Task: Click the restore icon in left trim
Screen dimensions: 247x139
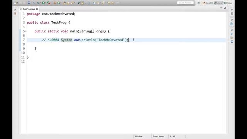Action: pyautogui.click(x=15, y=10)
